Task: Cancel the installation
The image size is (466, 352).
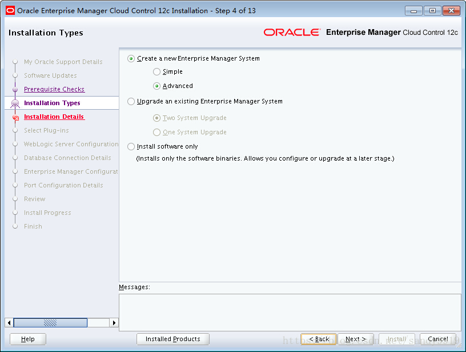Action: point(437,339)
